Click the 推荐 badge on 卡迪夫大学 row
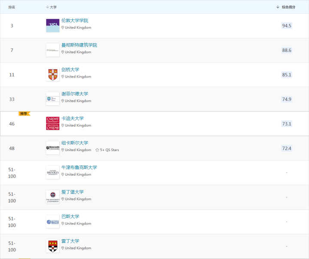This screenshot has width=309, height=259. tap(24, 114)
